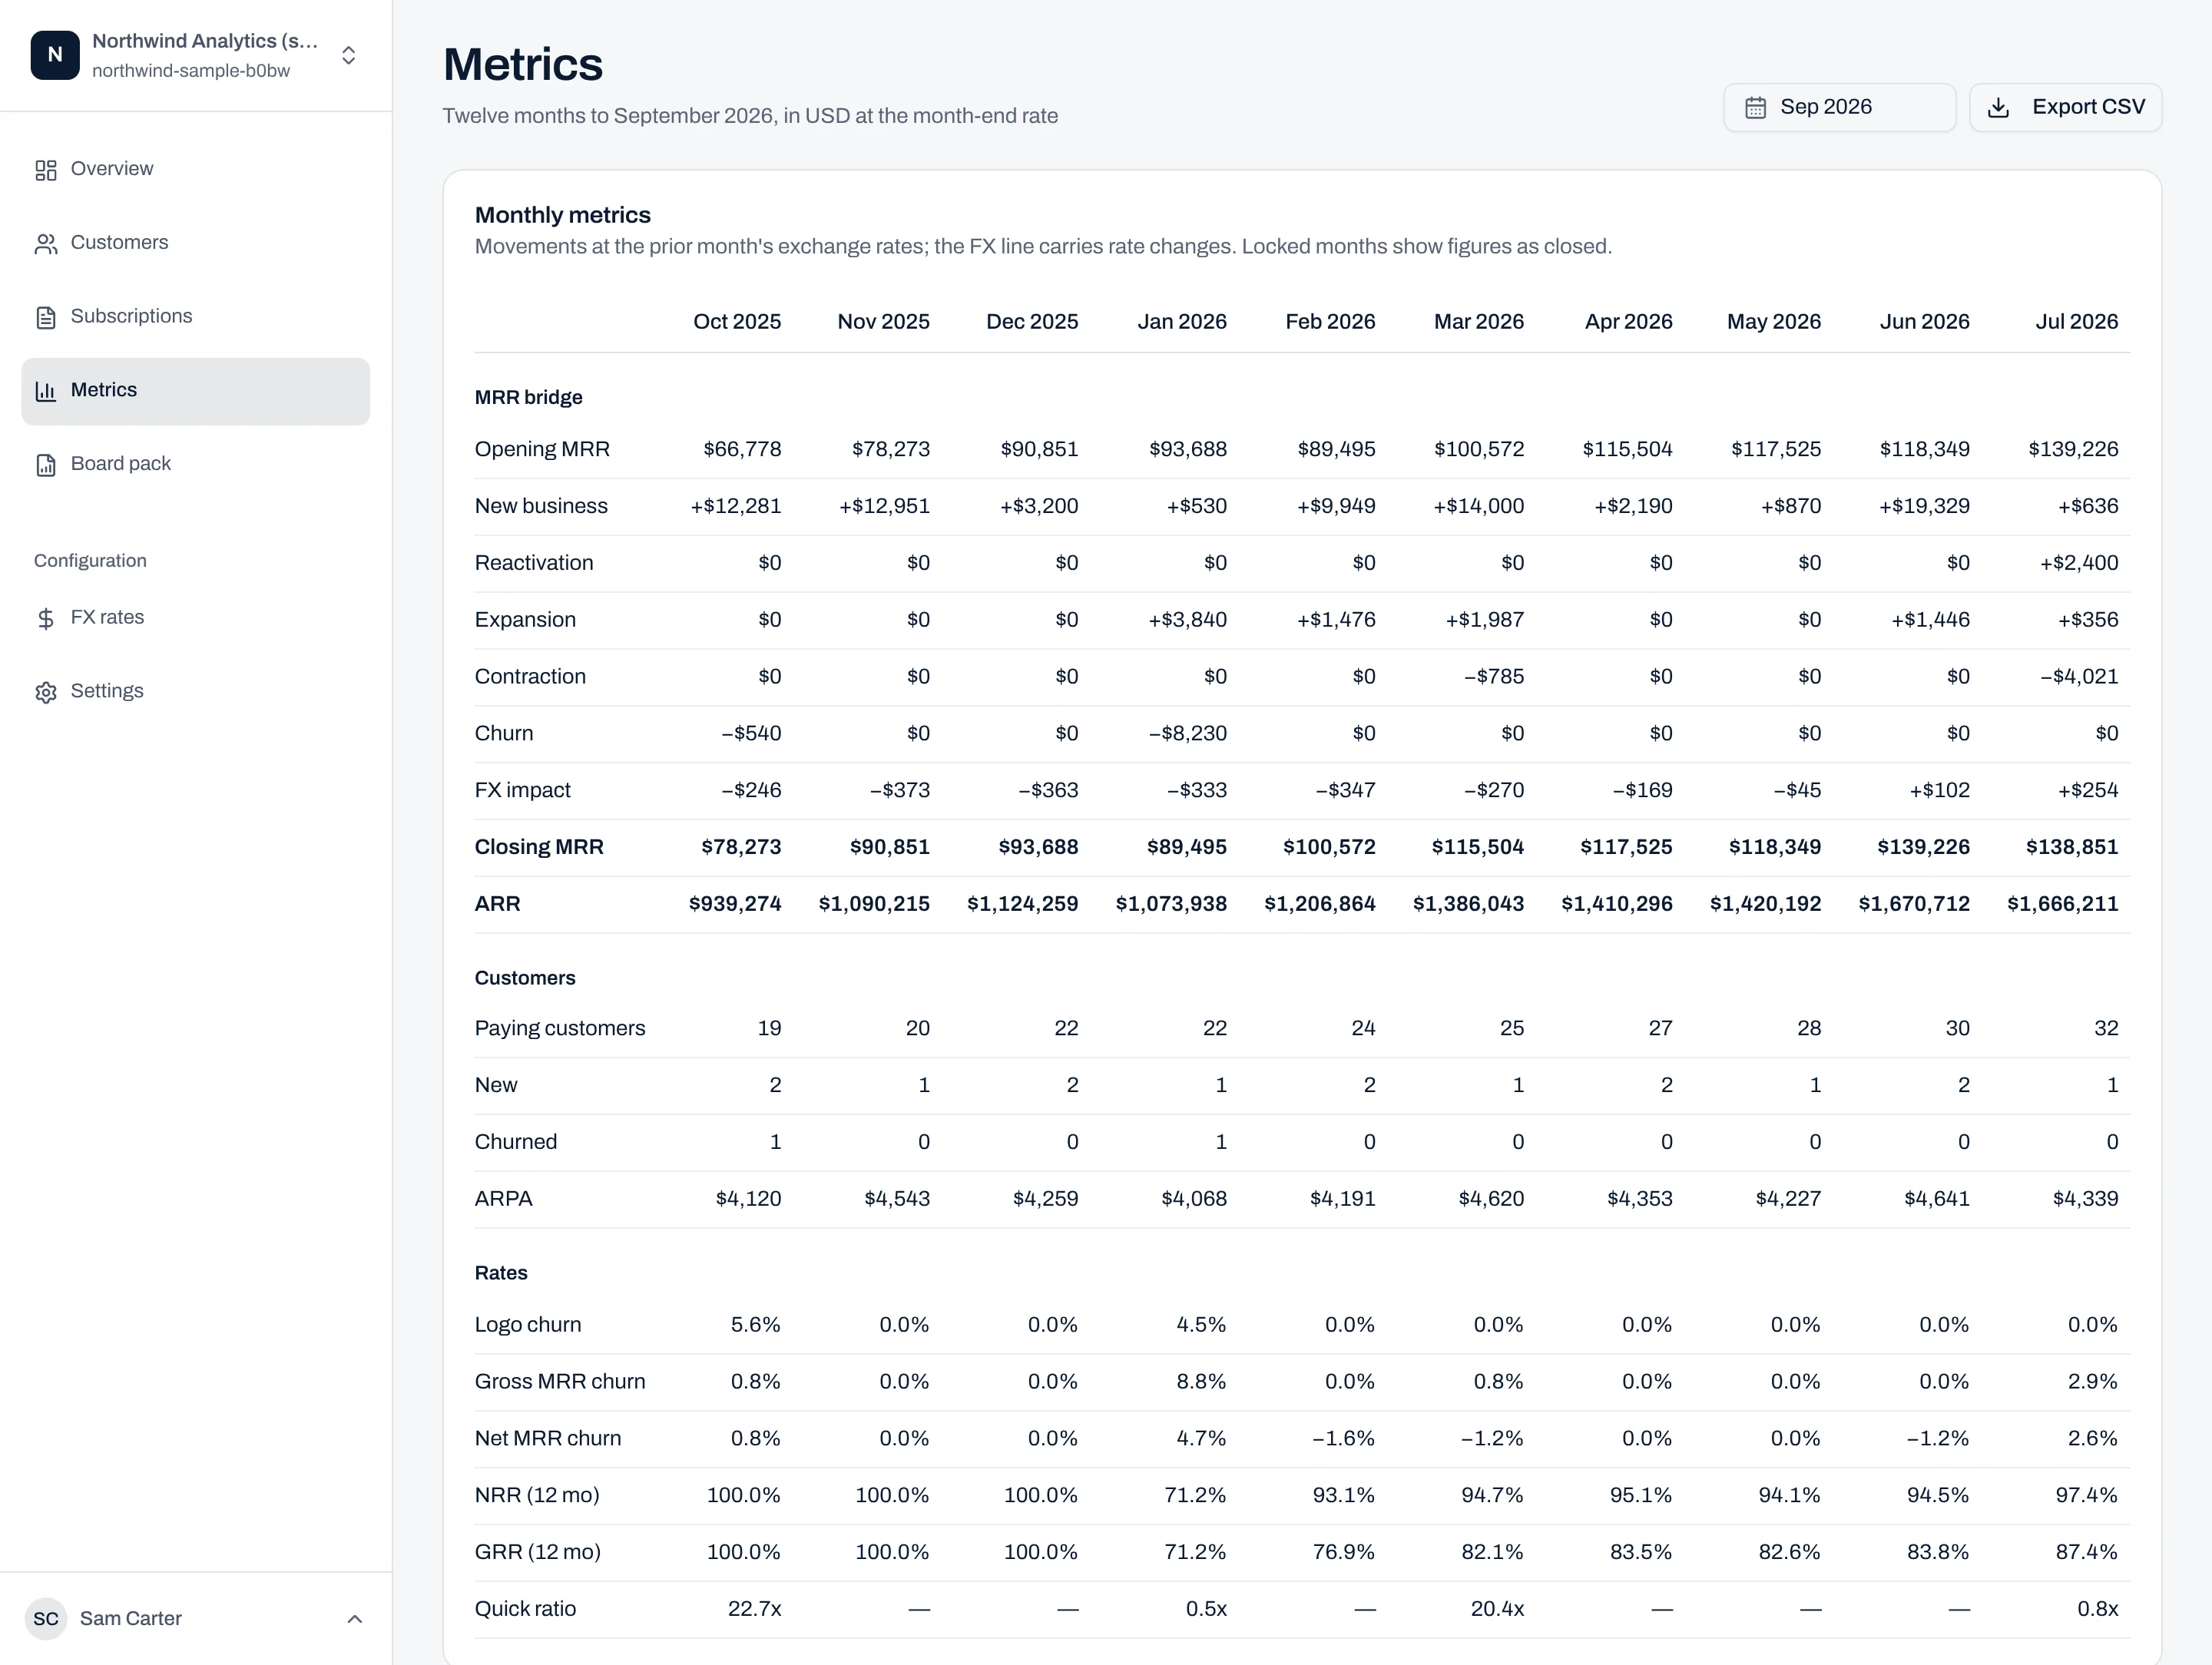Click the download icon in Export CSV
The width and height of the screenshot is (2212, 1665).
click(1998, 108)
